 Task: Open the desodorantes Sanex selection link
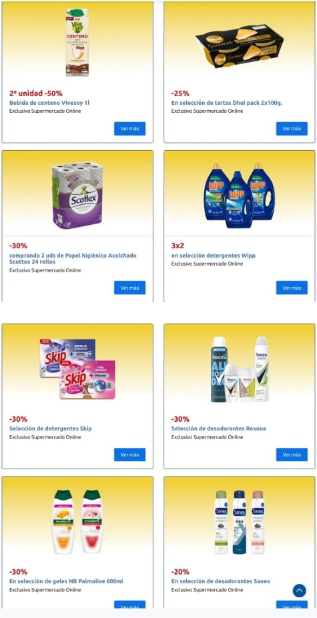click(221, 581)
